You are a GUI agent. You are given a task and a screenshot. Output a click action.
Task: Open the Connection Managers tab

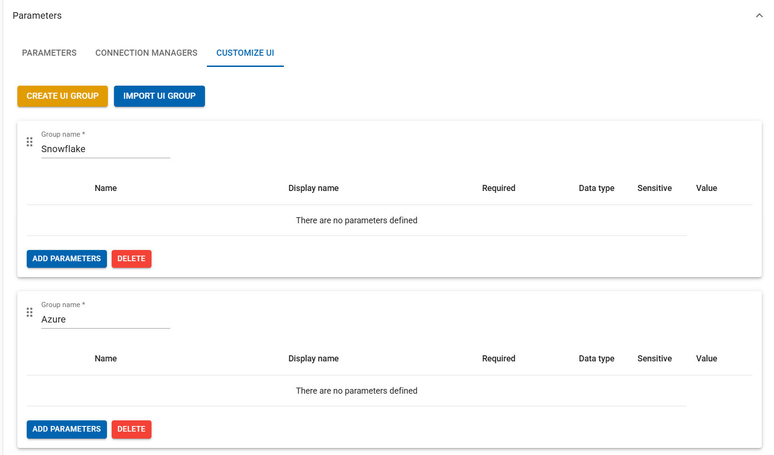[146, 53]
